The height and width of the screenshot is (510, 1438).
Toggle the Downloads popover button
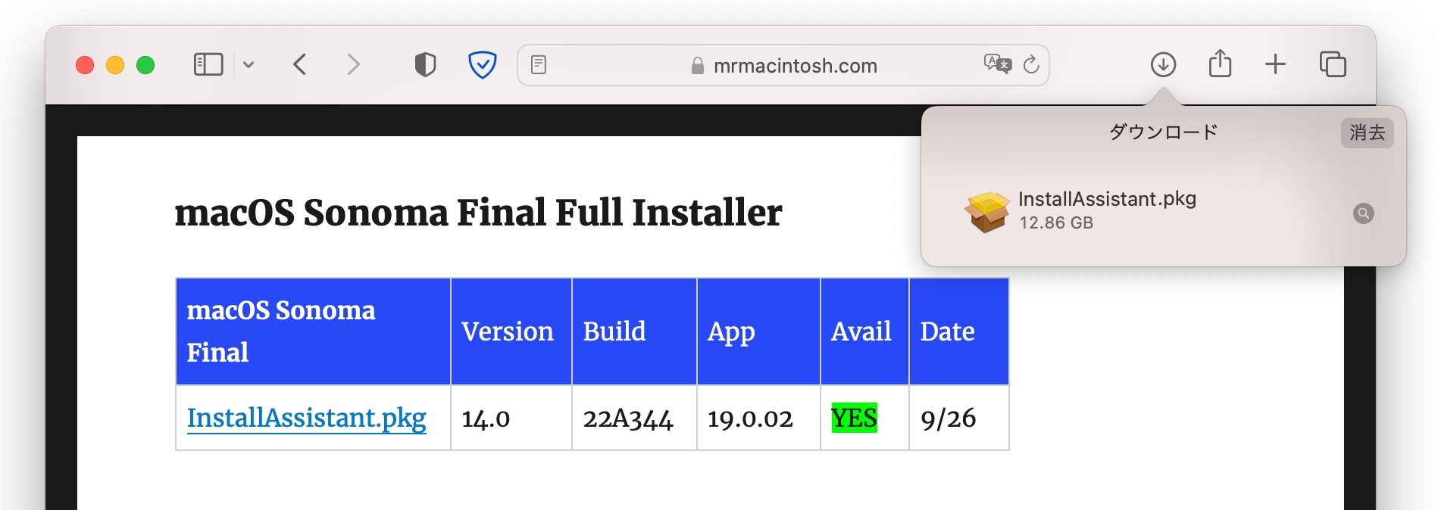point(1163,65)
